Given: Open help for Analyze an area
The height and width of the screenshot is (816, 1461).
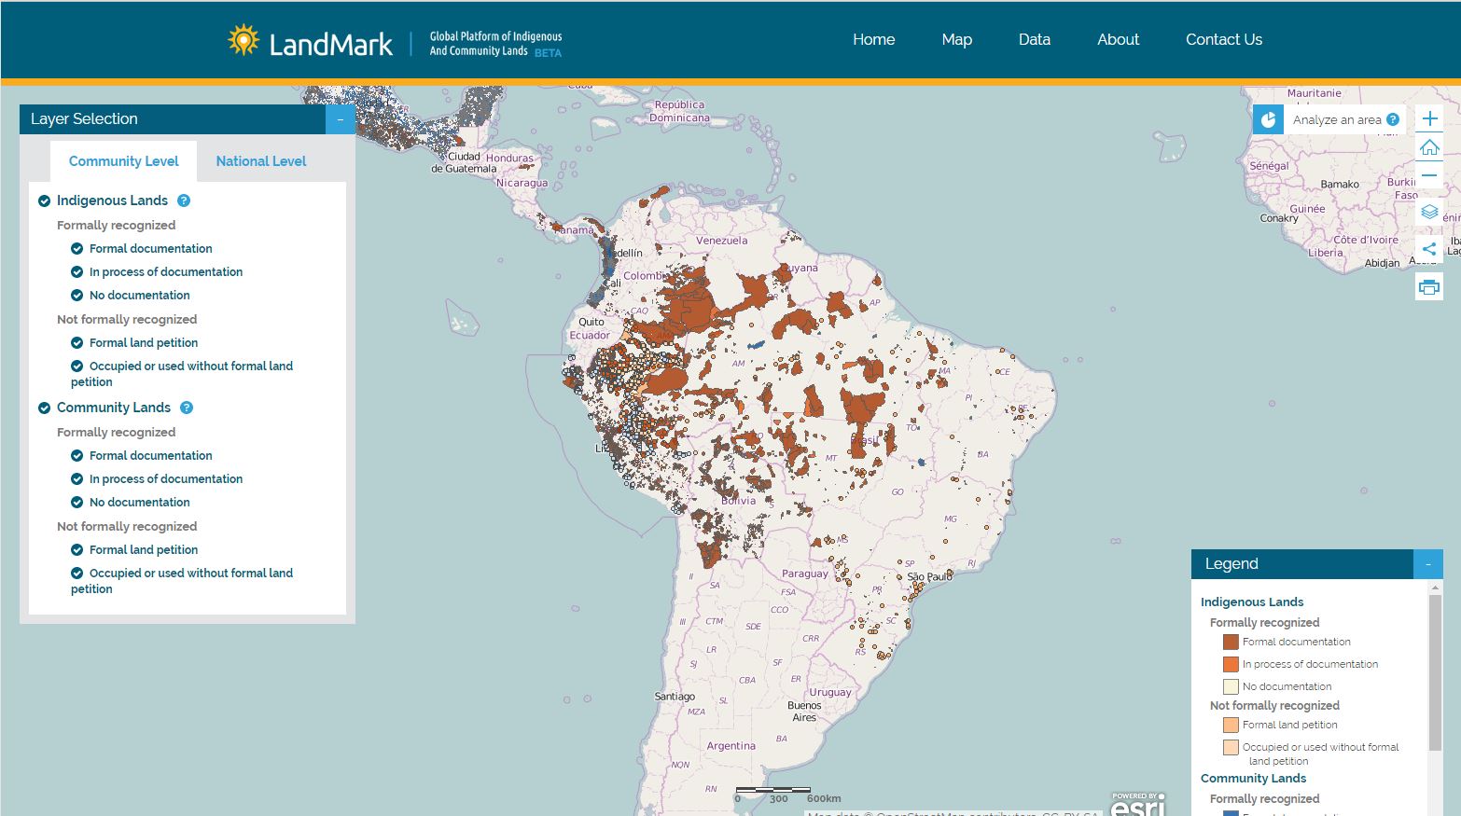Looking at the screenshot, I should [1393, 119].
